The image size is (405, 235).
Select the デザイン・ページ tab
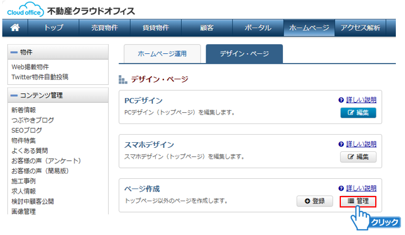tap(244, 54)
